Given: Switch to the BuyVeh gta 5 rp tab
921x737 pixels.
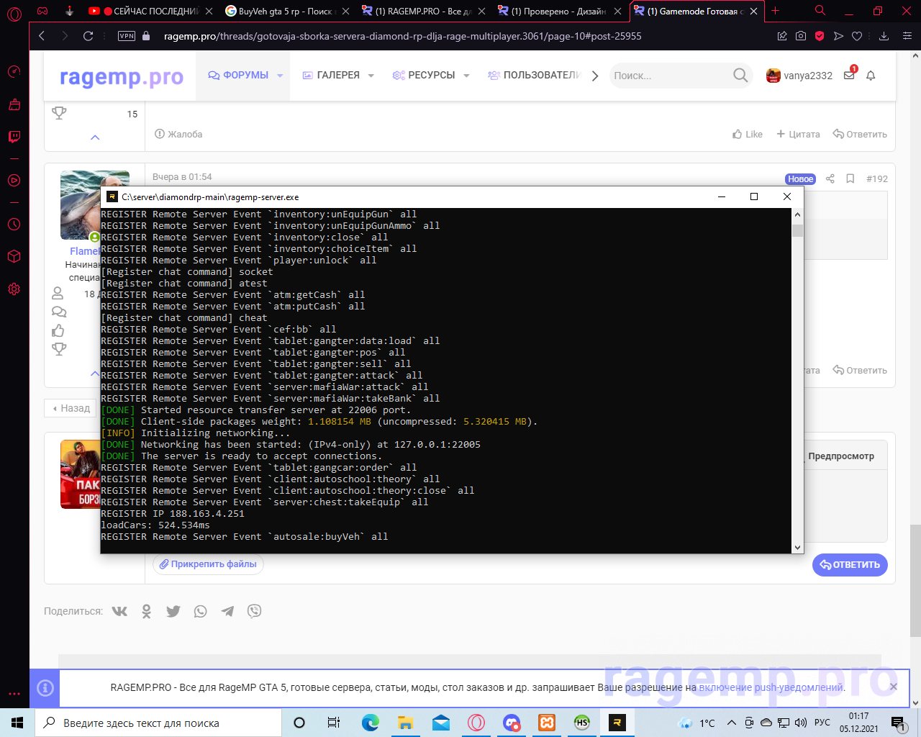Looking at the screenshot, I should coord(286,11).
